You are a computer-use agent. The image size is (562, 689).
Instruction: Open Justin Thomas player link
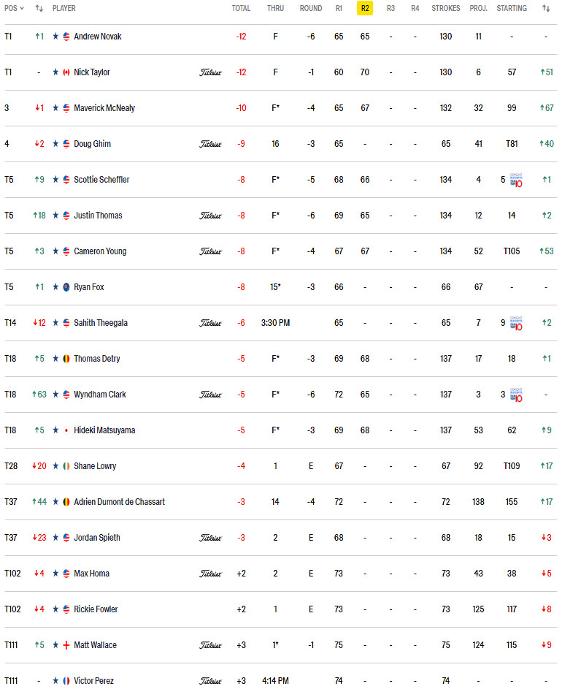click(x=98, y=216)
